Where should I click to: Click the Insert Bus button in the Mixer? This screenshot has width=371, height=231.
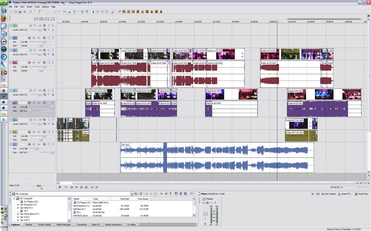361,194
